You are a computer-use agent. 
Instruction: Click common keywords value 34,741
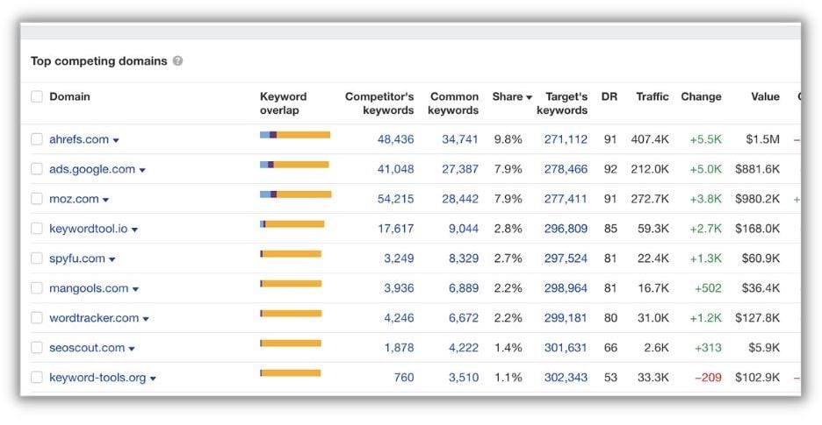coord(460,139)
